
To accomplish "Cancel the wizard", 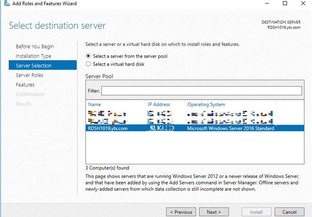I will [289, 212].
